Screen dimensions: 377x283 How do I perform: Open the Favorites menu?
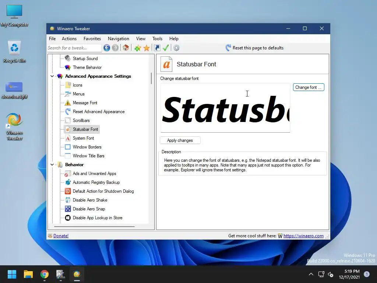pyautogui.click(x=92, y=38)
